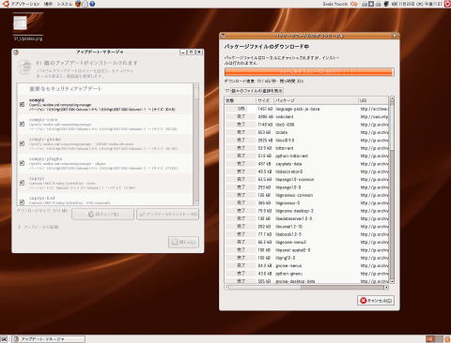This screenshot has width=451, height=343.
Task: Sort the download list by サイズ column
Action: click(x=265, y=100)
